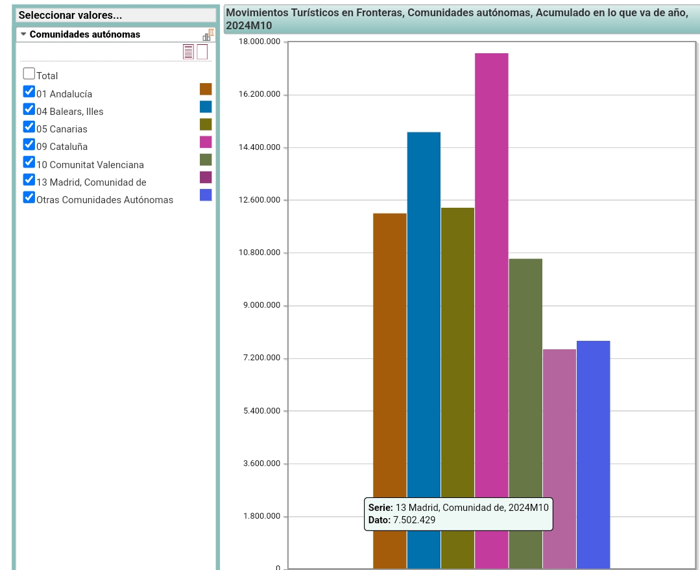The width and height of the screenshot is (700, 570).
Task: Uncheck the 01 Andalucía checkbox
Action: point(29,92)
